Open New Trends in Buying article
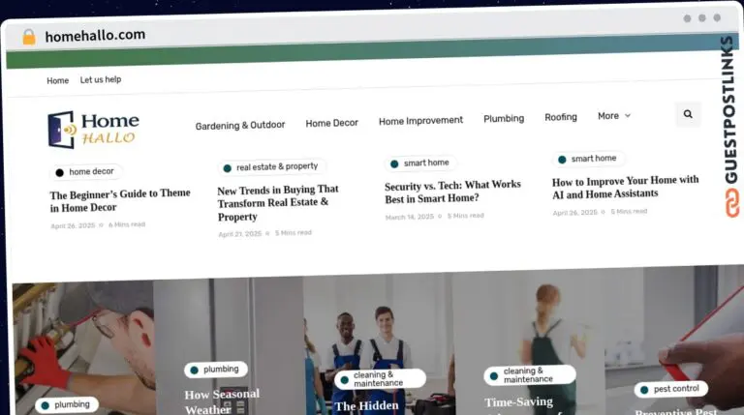Viewport: 744px width, 415px height. pos(278,203)
